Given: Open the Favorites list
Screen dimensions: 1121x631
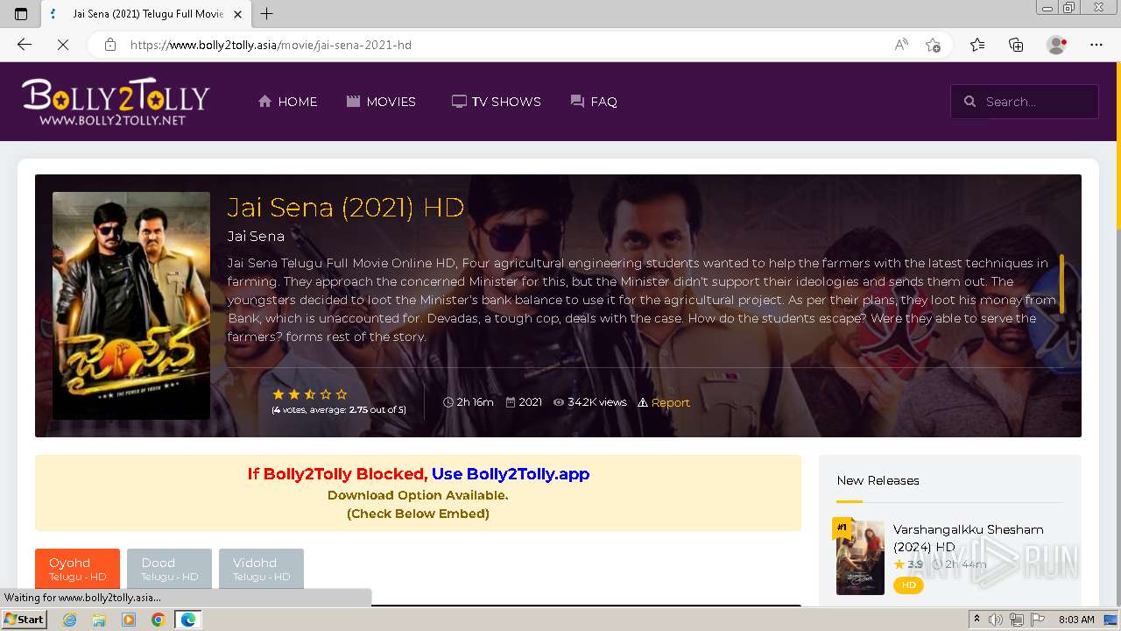Looking at the screenshot, I should 977,45.
